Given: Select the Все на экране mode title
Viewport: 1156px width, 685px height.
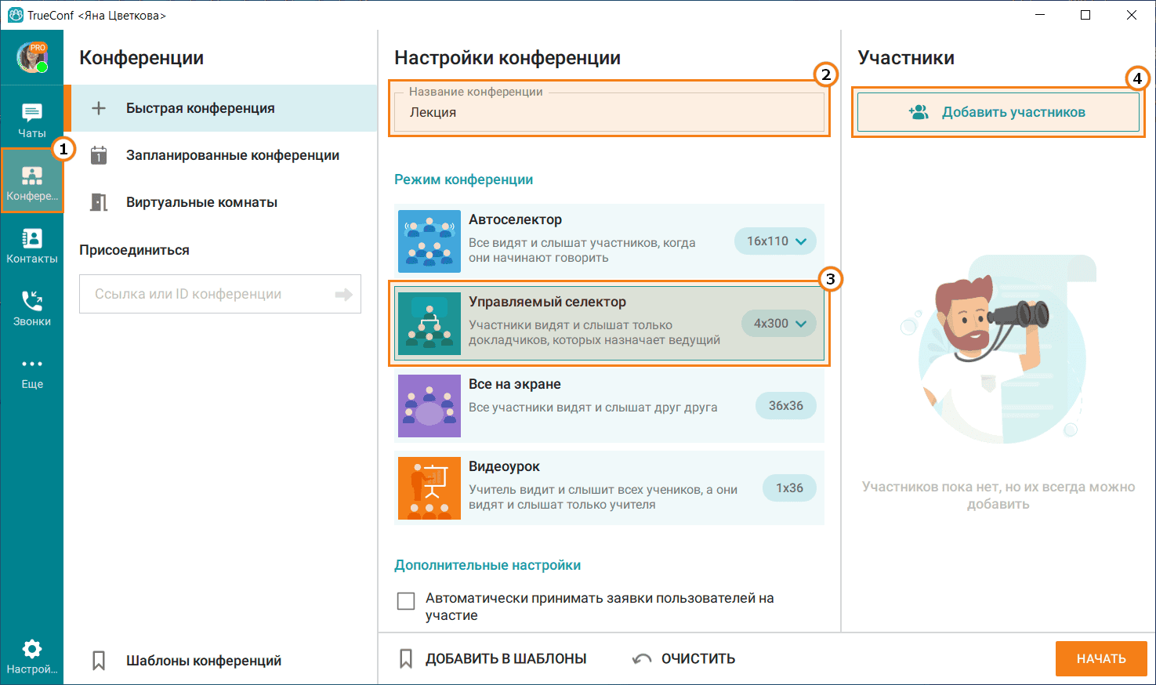Looking at the screenshot, I should tap(514, 384).
